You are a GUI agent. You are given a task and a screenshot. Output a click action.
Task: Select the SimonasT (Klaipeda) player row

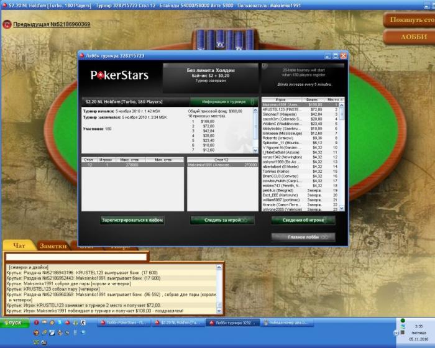300,114
